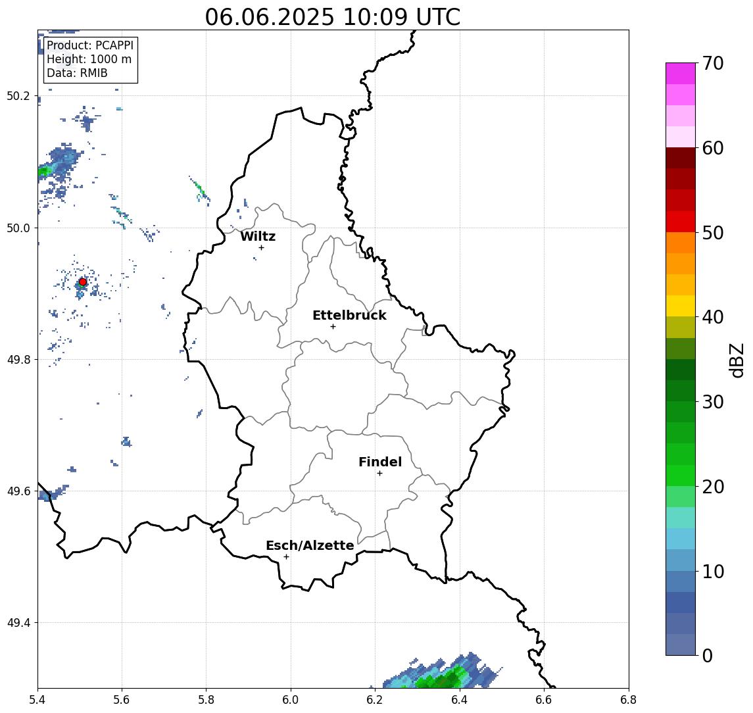The image size is (753, 713).
Task: Click the bright green colorbar segment above 20
Action: tap(681, 476)
